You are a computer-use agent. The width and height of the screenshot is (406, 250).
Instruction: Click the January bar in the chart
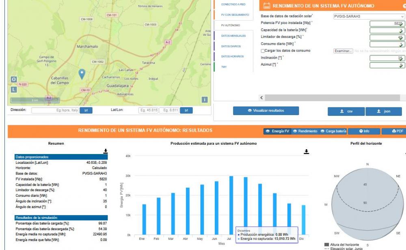[x=144, y=220]
